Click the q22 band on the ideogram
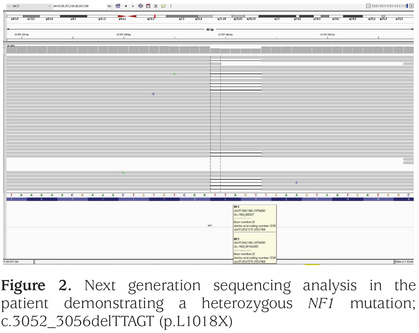The image size is (419, 333). 277,16
